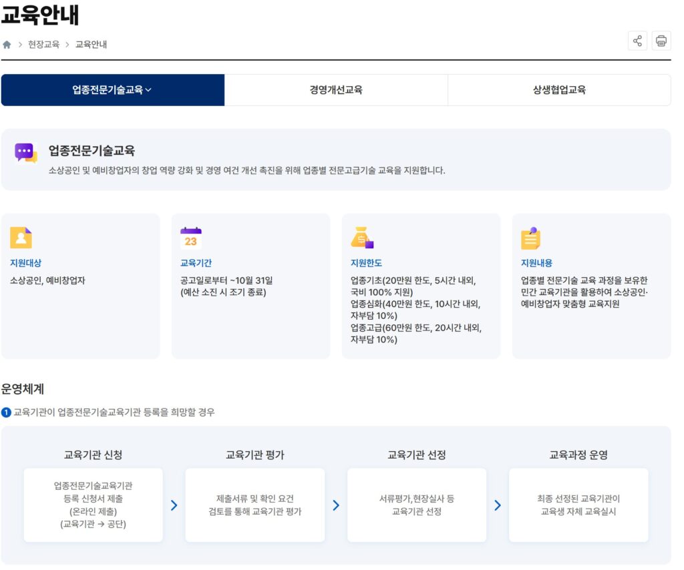The width and height of the screenshot is (684, 570).
Task: Click the text 공고일로부터 ~10월 31일
Action: 226,280
